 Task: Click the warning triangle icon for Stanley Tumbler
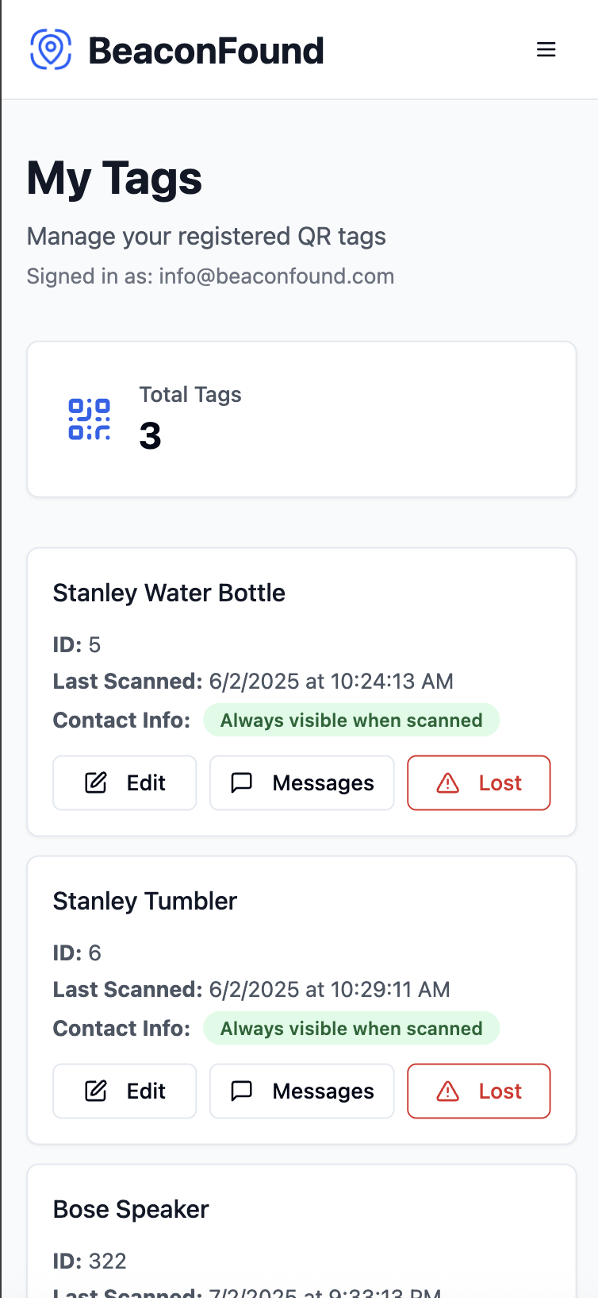(x=448, y=1091)
